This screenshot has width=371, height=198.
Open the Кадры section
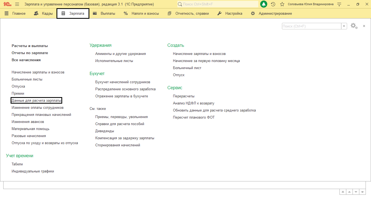43,13
